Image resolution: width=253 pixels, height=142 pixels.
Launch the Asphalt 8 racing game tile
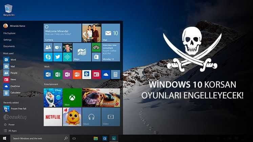pos(101,98)
